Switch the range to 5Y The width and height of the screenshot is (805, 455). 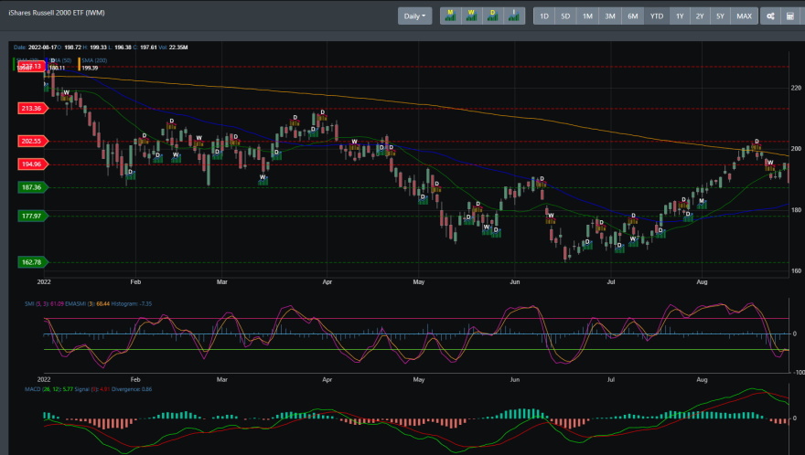tap(720, 16)
